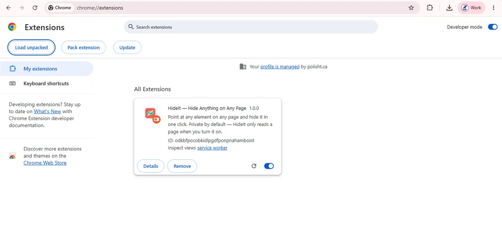Image resolution: width=502 pixels, height=249 pixels.
Task: Click the Keyboard shortcuts keyboard icon
Action: click(13, 83)
